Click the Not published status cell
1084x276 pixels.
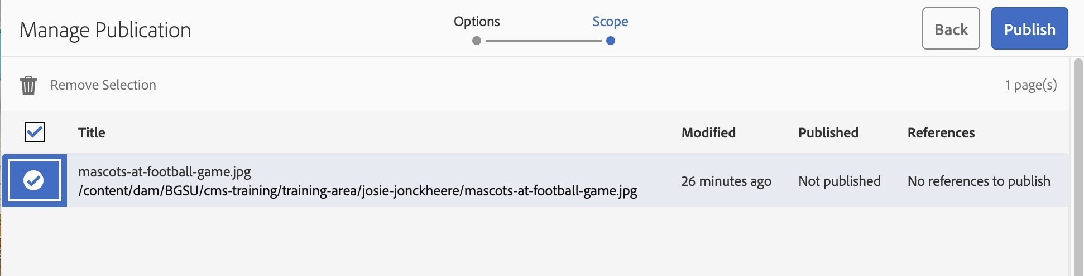(840, 181)
